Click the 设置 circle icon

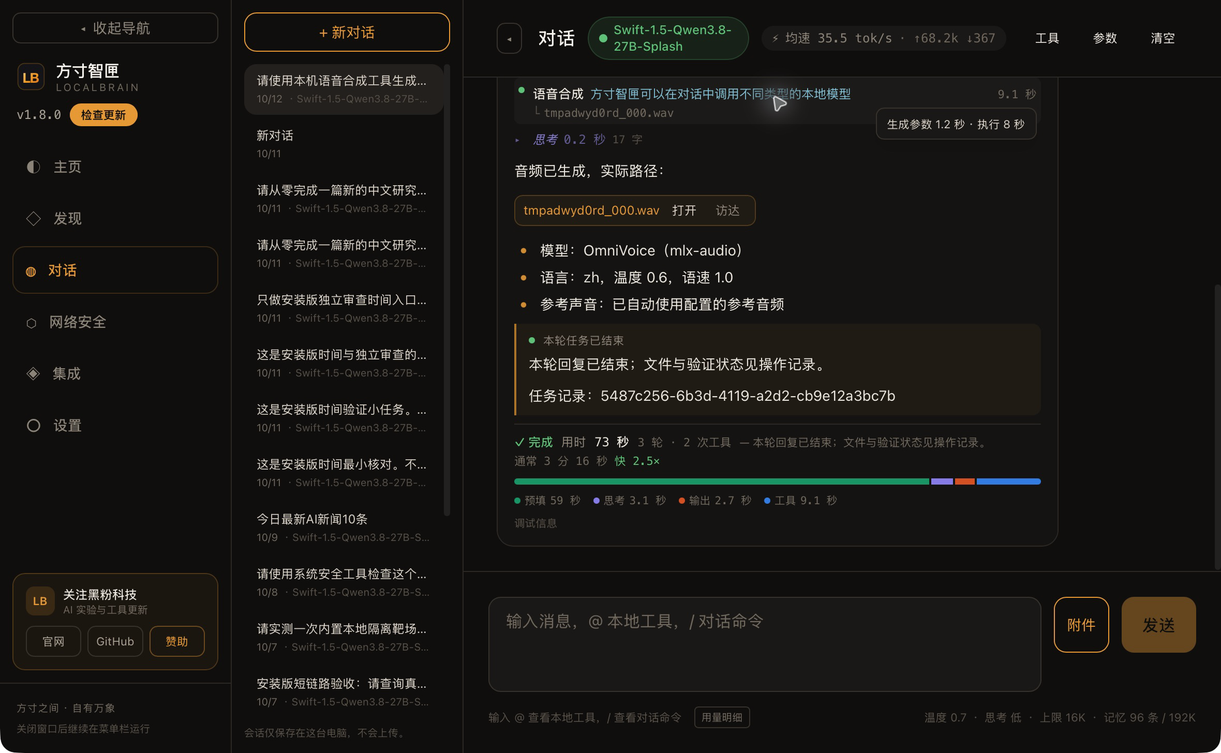[33, 425]
